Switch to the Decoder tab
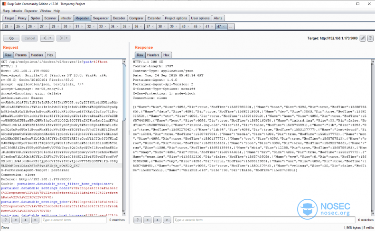The image size is (375, 231). (119, 18)
